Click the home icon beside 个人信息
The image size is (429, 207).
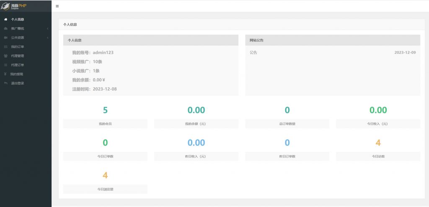point(5,19)
